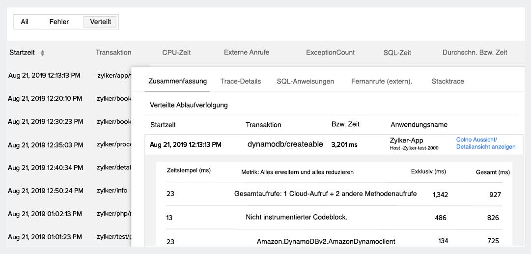
Task: Select the trace row at 12:13:13 PM
Action: tap(69, 76)
